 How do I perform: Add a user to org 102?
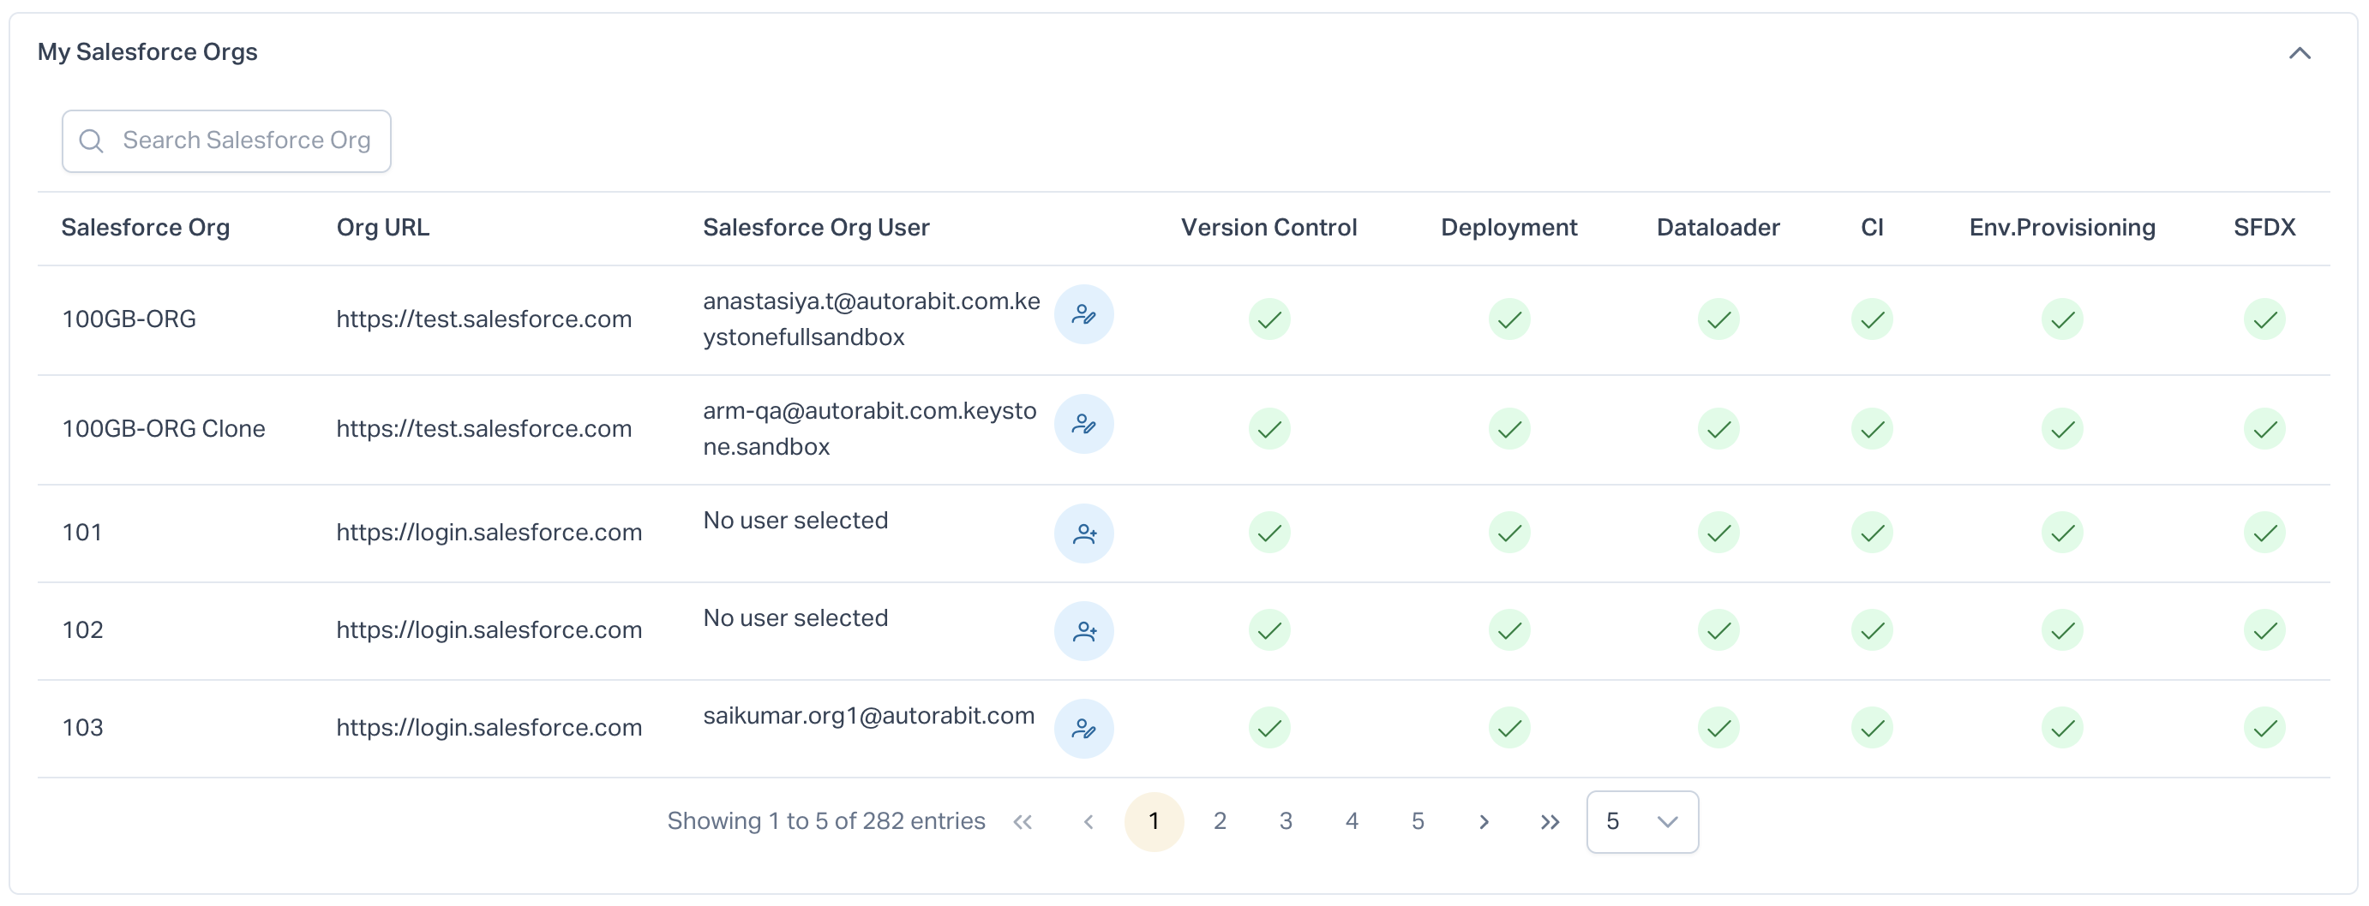[1083, 631]
